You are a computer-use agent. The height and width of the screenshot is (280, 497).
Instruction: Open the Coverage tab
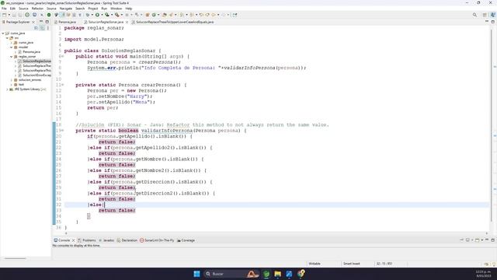[x=186, y=240]
